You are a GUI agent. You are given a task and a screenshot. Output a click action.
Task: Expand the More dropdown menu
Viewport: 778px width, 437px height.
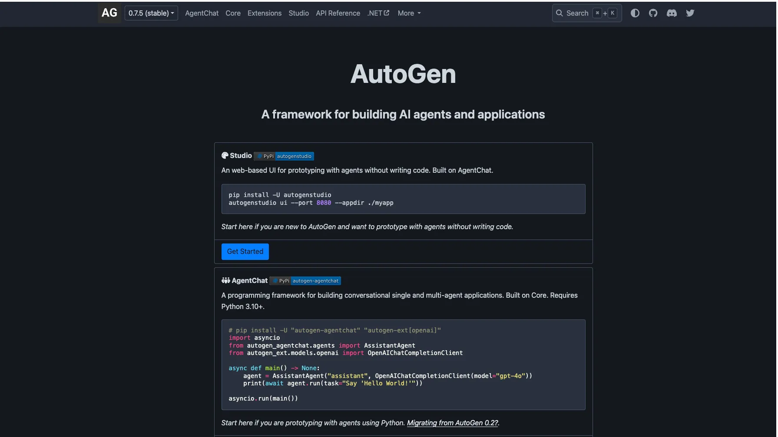(409, 13)
